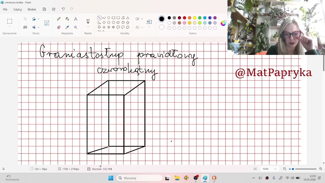Select the Fill bucket tool
The width and height of the screenshot is (325, 183).
67,19
